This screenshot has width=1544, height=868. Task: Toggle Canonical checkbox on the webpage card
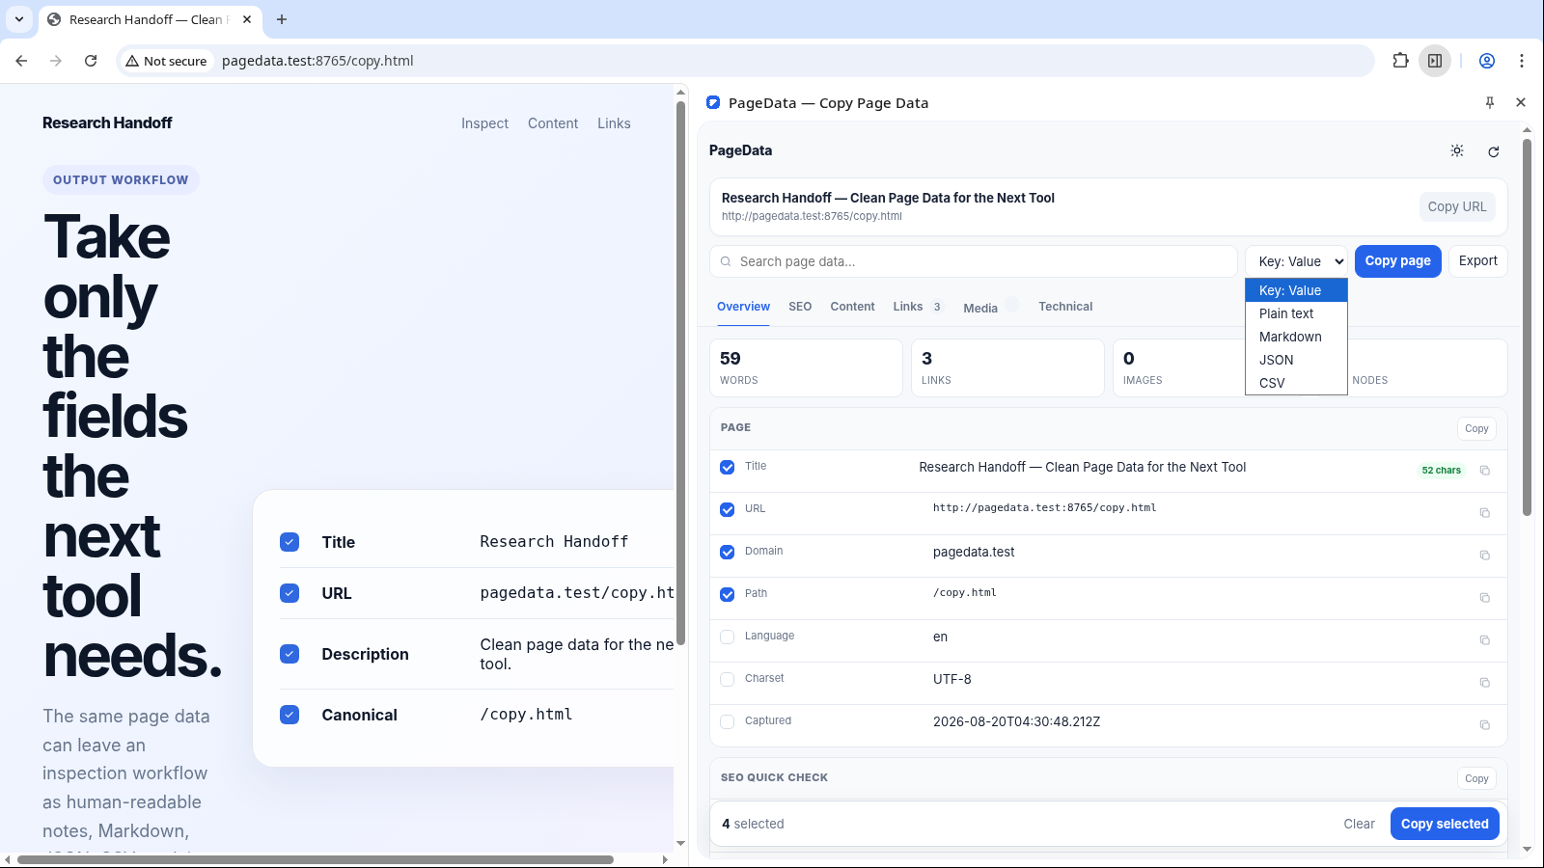pyautogui.click(x=289, y=715)
